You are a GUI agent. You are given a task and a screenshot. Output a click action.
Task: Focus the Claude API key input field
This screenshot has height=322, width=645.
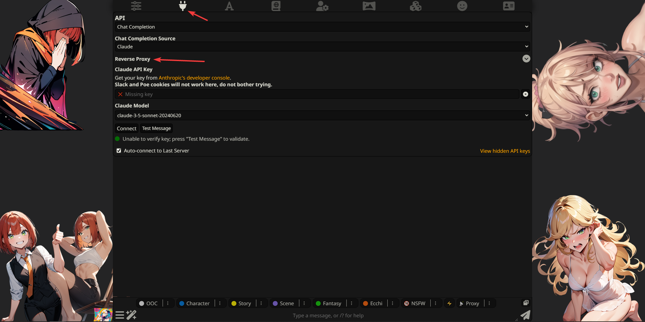pyautogui.click(x=317, y=94)
